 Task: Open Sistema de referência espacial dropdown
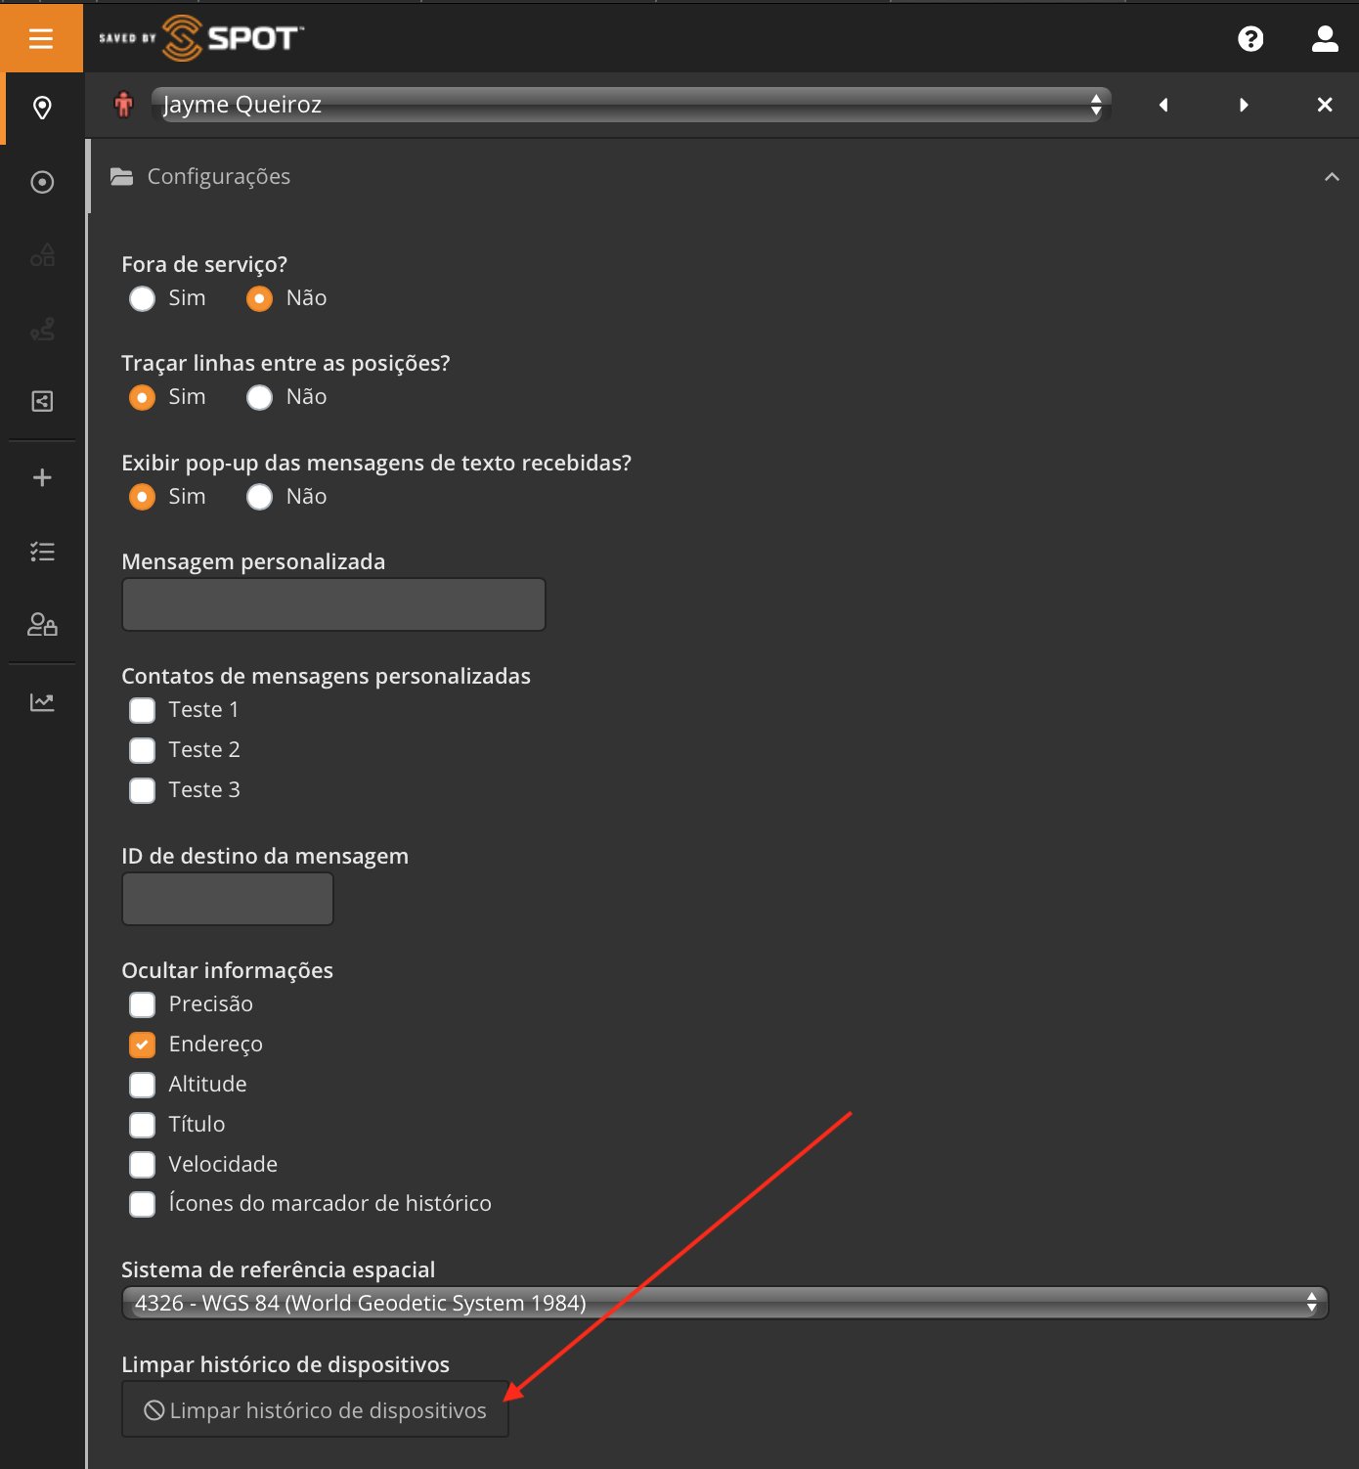pyautogui.click(x=723, y=1303)
